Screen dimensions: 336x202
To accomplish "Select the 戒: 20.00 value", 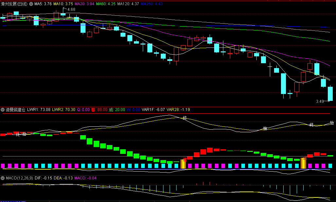I will [117, 110].
